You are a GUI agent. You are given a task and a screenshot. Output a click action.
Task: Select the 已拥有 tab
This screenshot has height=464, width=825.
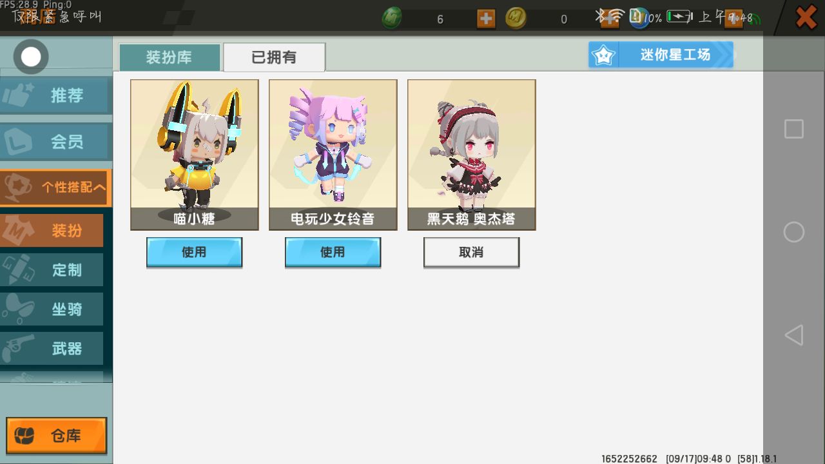pyautogui.click(x=274, y=57)
